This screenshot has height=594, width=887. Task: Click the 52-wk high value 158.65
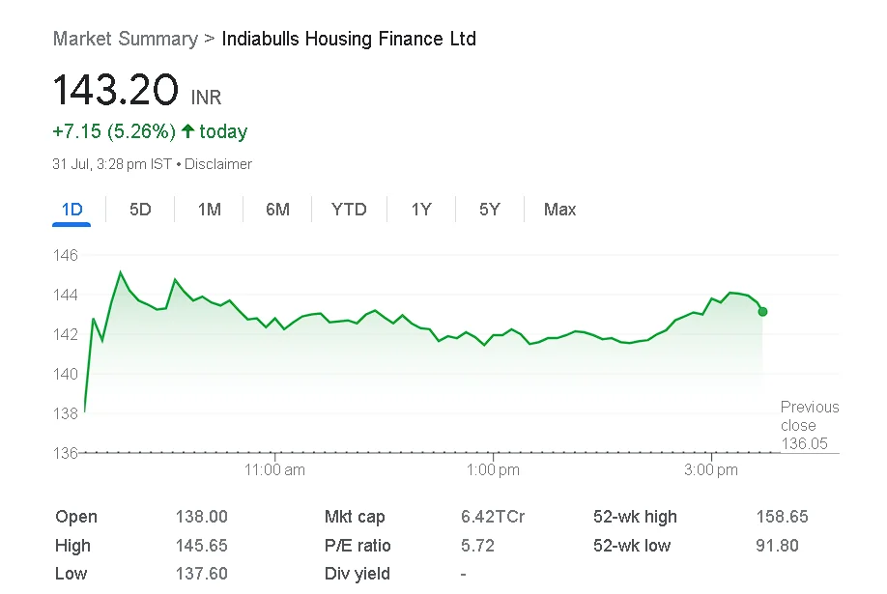(783, 517)
